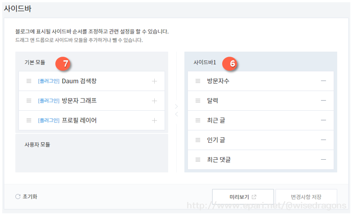The width and height of the screenshot is (353, 216).
Task: Select the 달력 module row text
Action: point(212,100)
